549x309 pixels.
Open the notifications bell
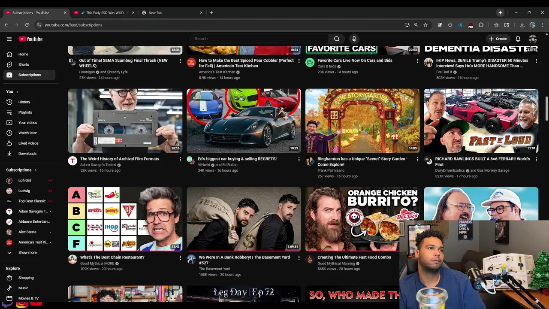point(518,39)
